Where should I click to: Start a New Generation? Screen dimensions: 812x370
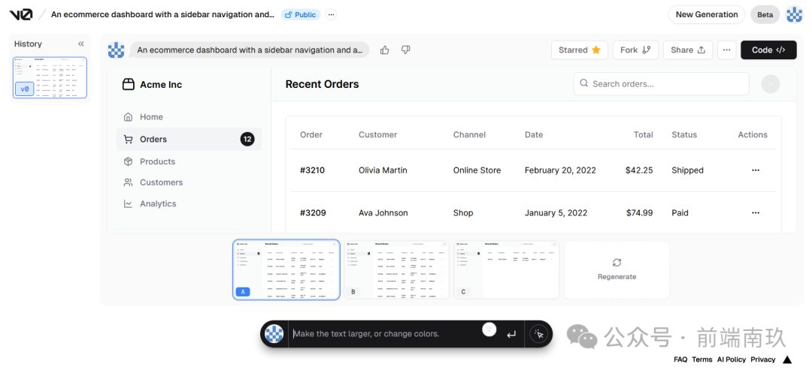point(706,14)
